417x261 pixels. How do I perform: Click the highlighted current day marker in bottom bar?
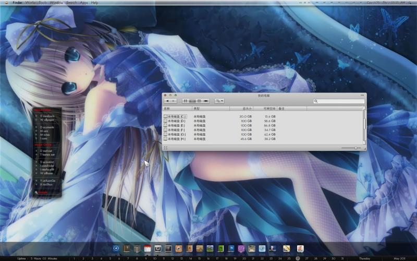(298, 258)
